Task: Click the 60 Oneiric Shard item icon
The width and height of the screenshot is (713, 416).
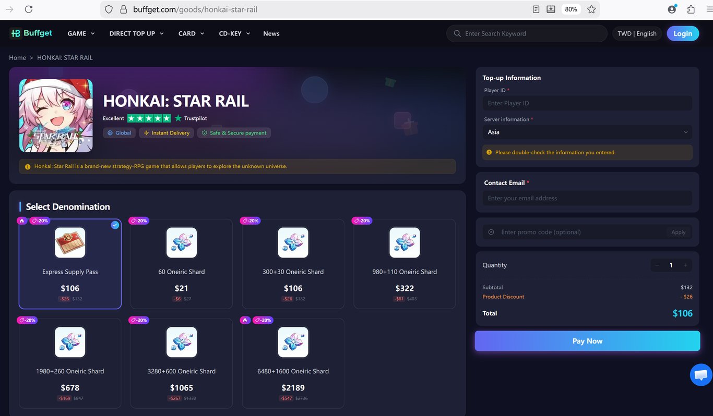Action: pos(182,242)
